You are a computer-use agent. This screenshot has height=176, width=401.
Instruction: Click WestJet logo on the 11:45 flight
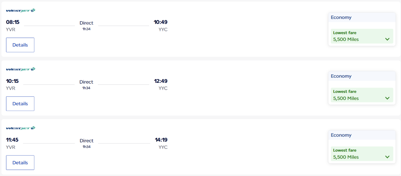[x=21, y=128]
